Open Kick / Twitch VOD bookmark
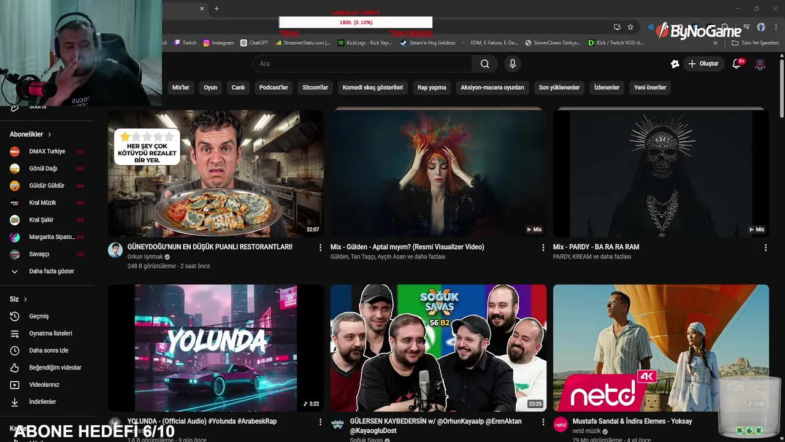 click(615, 43)
